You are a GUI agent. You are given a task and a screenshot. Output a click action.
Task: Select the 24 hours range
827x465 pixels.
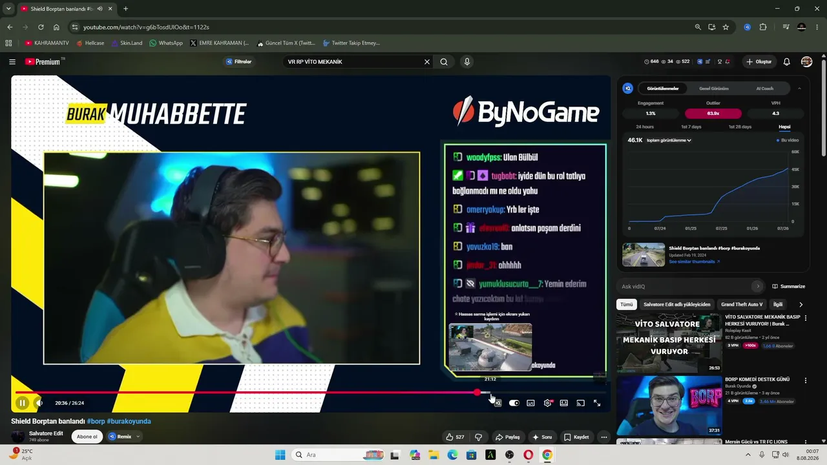tap(645, 127)
